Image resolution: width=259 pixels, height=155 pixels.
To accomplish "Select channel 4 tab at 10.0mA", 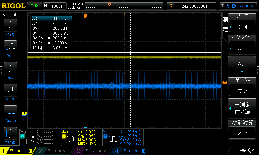I will pos(129,151).
